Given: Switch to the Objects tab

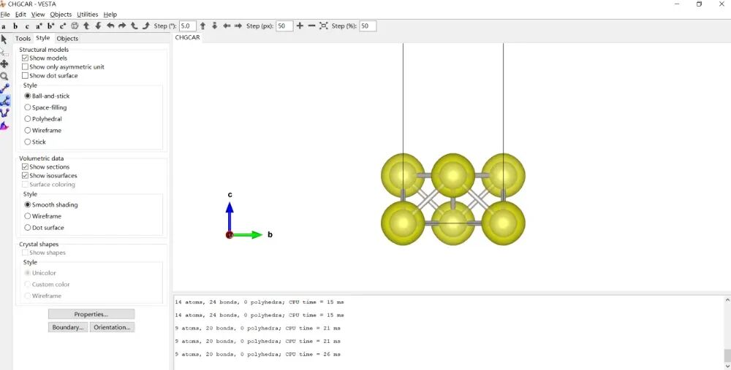Looking at the screenshot, I should [x=67, y=39].
